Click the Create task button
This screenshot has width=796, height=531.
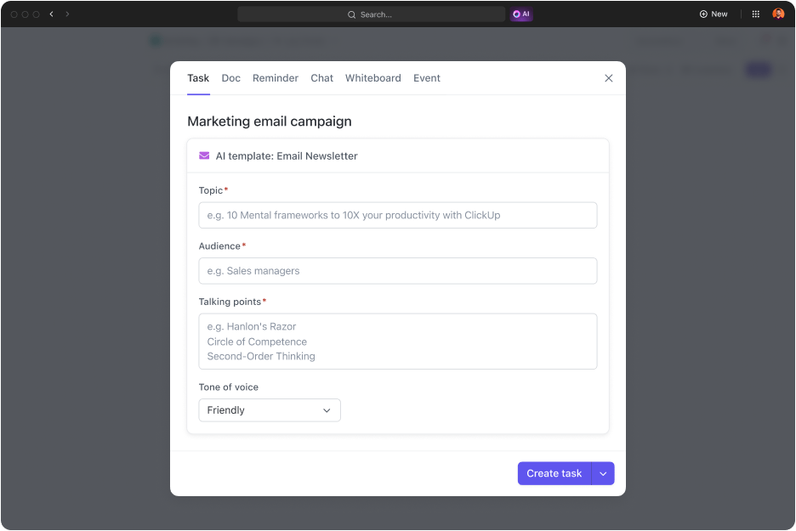[554, 474]
